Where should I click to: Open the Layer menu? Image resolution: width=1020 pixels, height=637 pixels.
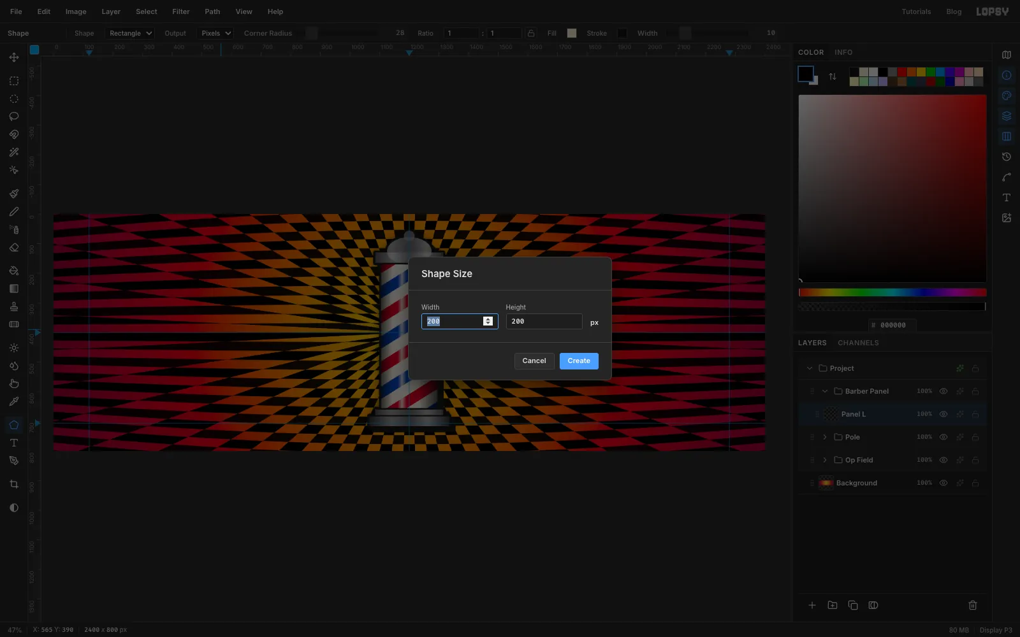coord(111,11)
